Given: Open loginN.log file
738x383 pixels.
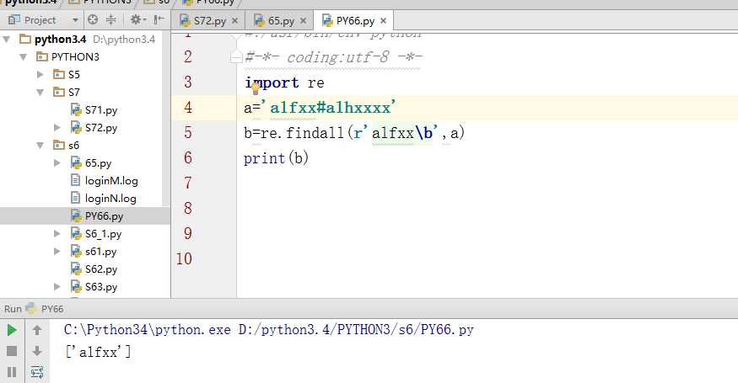Looking at the screenshot, I should tap(110, 199).
